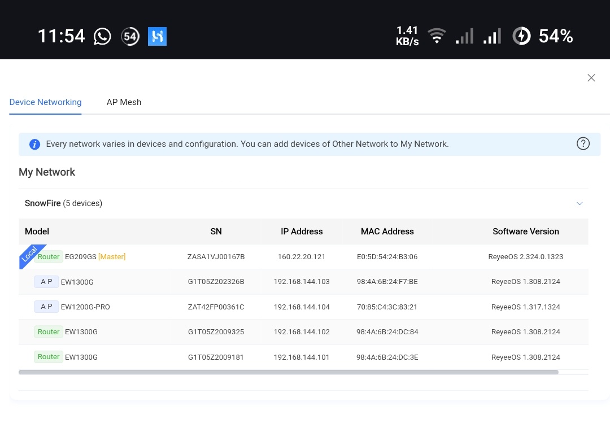The image size is (610, 441).
Task: Click the SN column header
Action: pyautogui.click(x=216, y=232)
